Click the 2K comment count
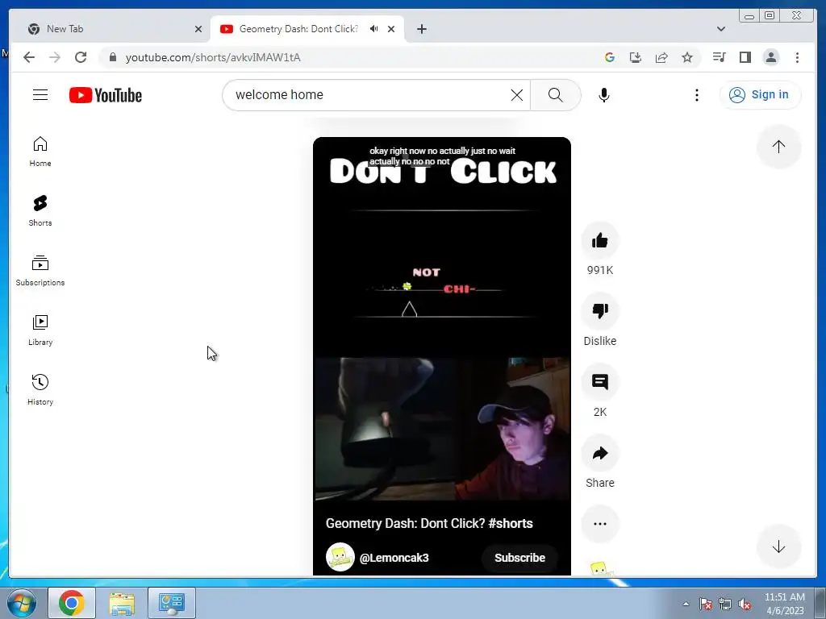 [x=600, y=412]
